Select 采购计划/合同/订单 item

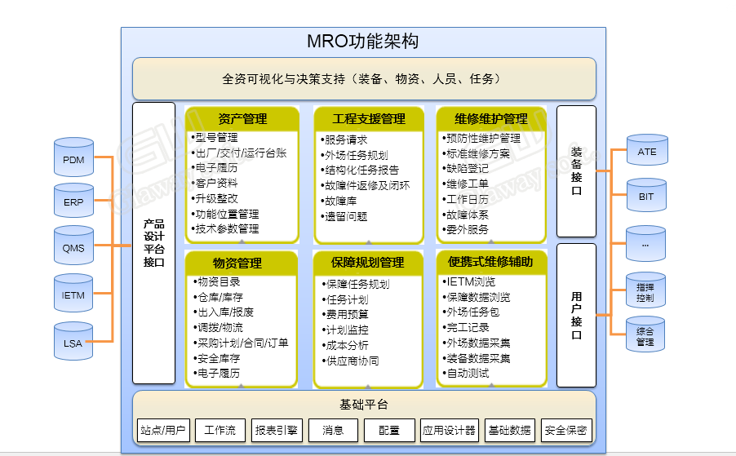point(242,343)
